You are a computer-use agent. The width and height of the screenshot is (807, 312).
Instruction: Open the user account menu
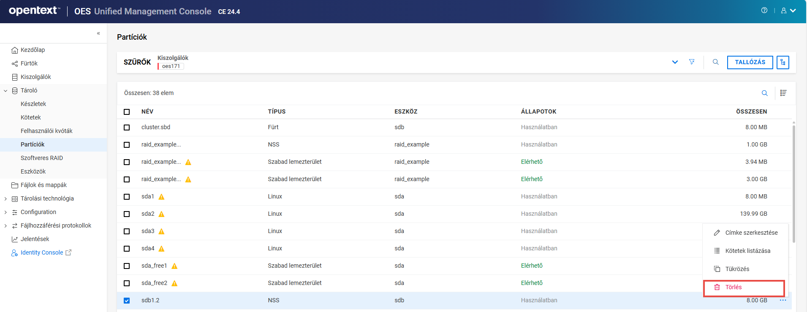click(x=788, y=11)
